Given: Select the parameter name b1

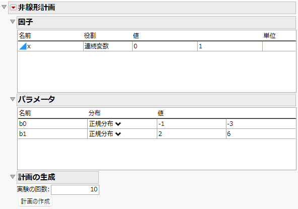Looking at the screenshot, I should 52,134.
